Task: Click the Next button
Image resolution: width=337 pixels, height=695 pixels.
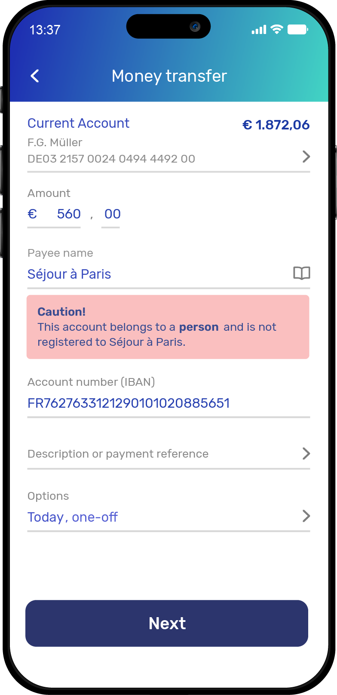Action: (167, 623)
